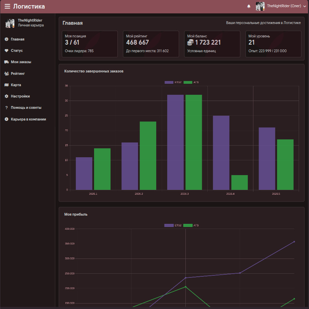Toggle ATS green legend swatch in orders chart
The height and width of the screenshot is (309, 309).
click(188, 82)
